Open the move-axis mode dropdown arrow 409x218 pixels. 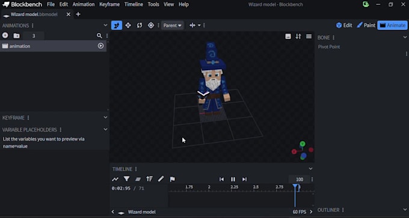[199, 25]
